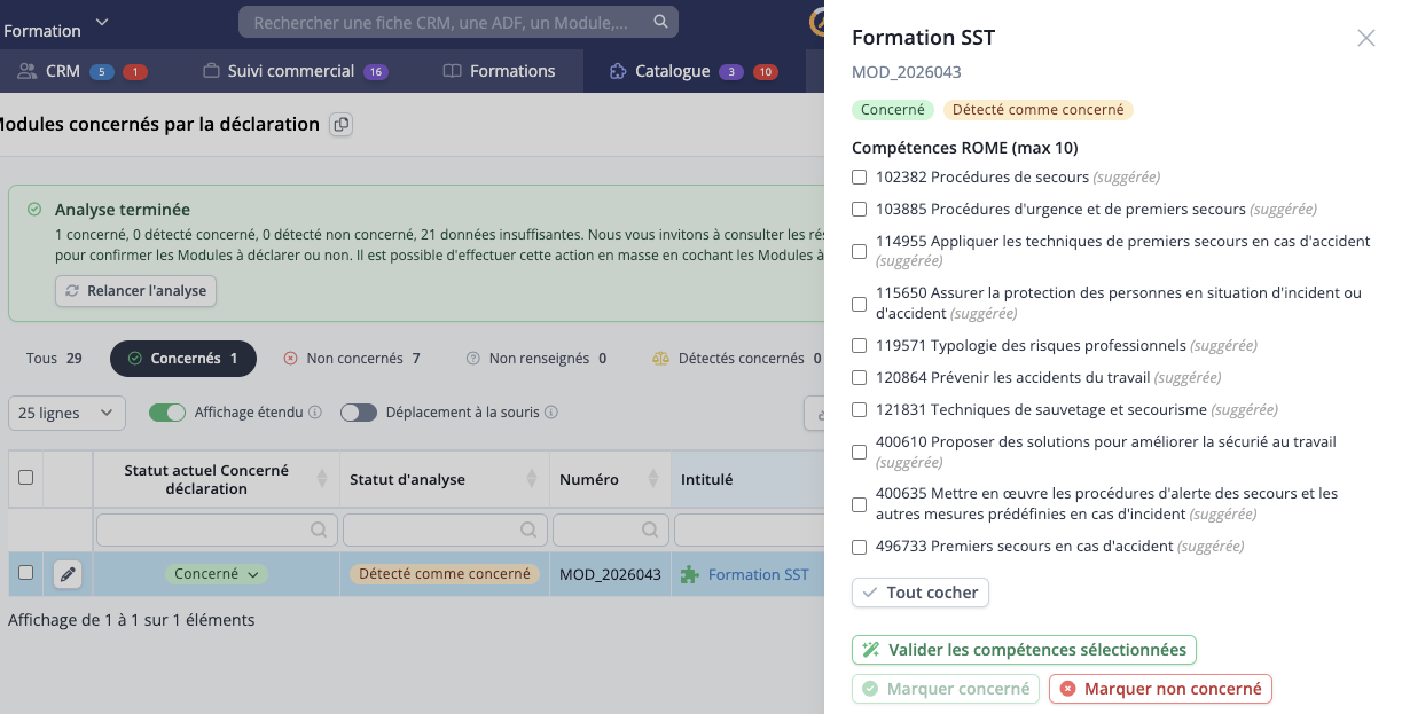Check 120864 Prévenir les accidents du travail
The height and width of the screenshot is (714, 1402).
pyautogui.click(x=859, y=378)
